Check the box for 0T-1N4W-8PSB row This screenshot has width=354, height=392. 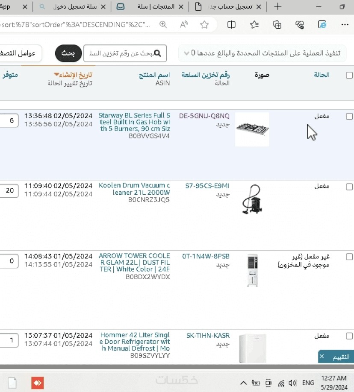(349, 257)
